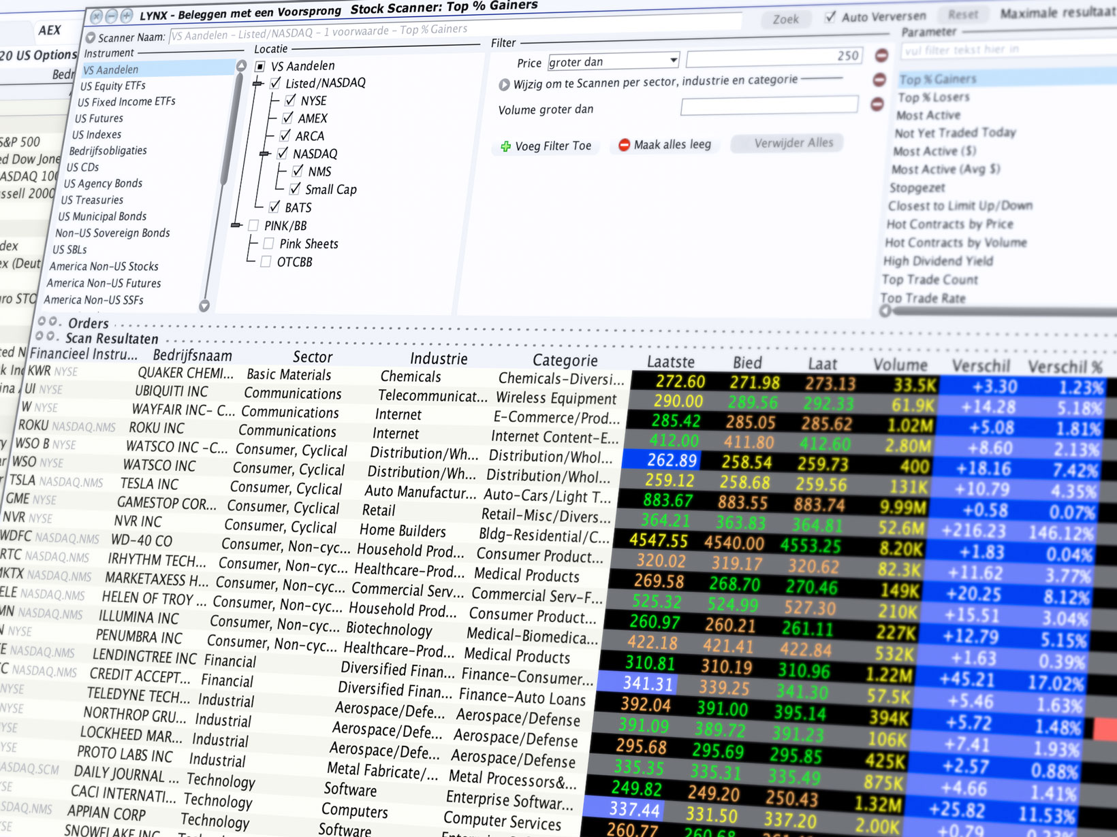Enable the Pink Sheets checkbox
The height and width of the screenshot is (837, 1117).
point(268,244)
